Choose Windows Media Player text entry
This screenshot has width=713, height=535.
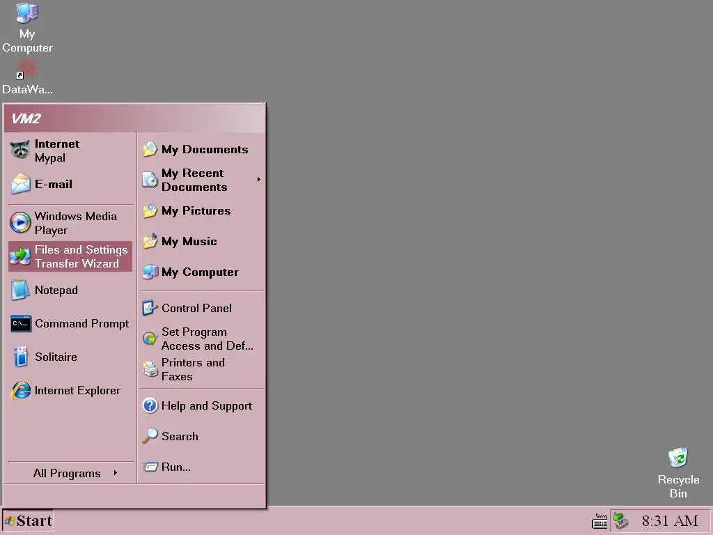pyautogui.click(x=75, y=223)
